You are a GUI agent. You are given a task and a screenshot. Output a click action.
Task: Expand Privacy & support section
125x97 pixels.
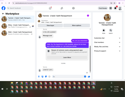tap(107, 51)
